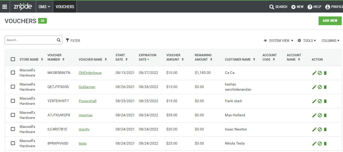Check the OldOrderIssue row checkbox
Screen dimensions: 343x152
13,73
